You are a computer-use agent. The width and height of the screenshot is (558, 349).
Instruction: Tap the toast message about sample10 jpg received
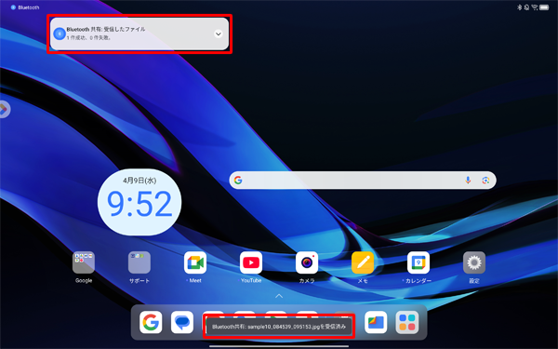[279, 327]
